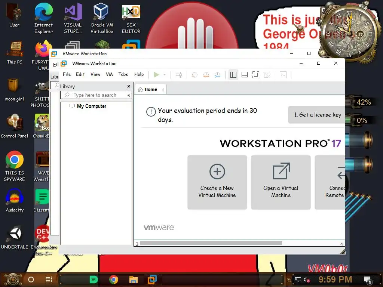Open Task View on taskbar

click(49, 280)
